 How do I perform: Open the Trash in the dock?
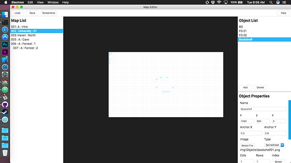(5, 153)
